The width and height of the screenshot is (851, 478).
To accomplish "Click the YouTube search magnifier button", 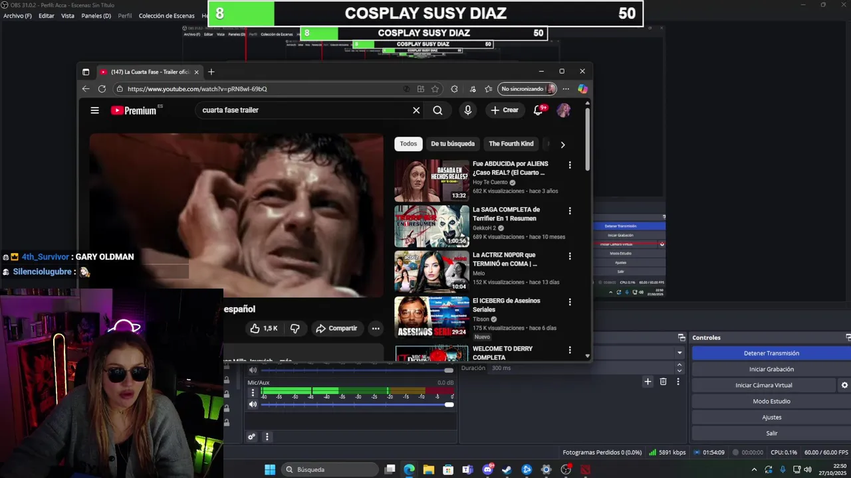I will [x=437, y=110].
